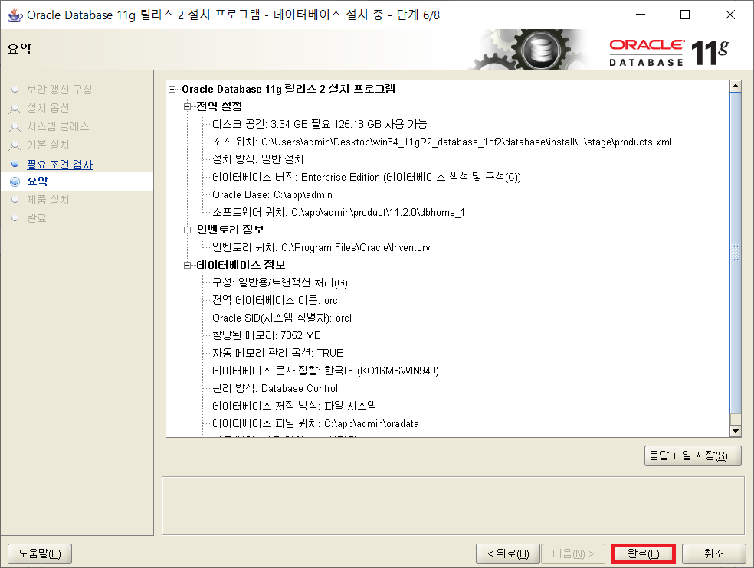Select the 기본 설치 step
Screen dimensions: 754x568
pos(48,145)
